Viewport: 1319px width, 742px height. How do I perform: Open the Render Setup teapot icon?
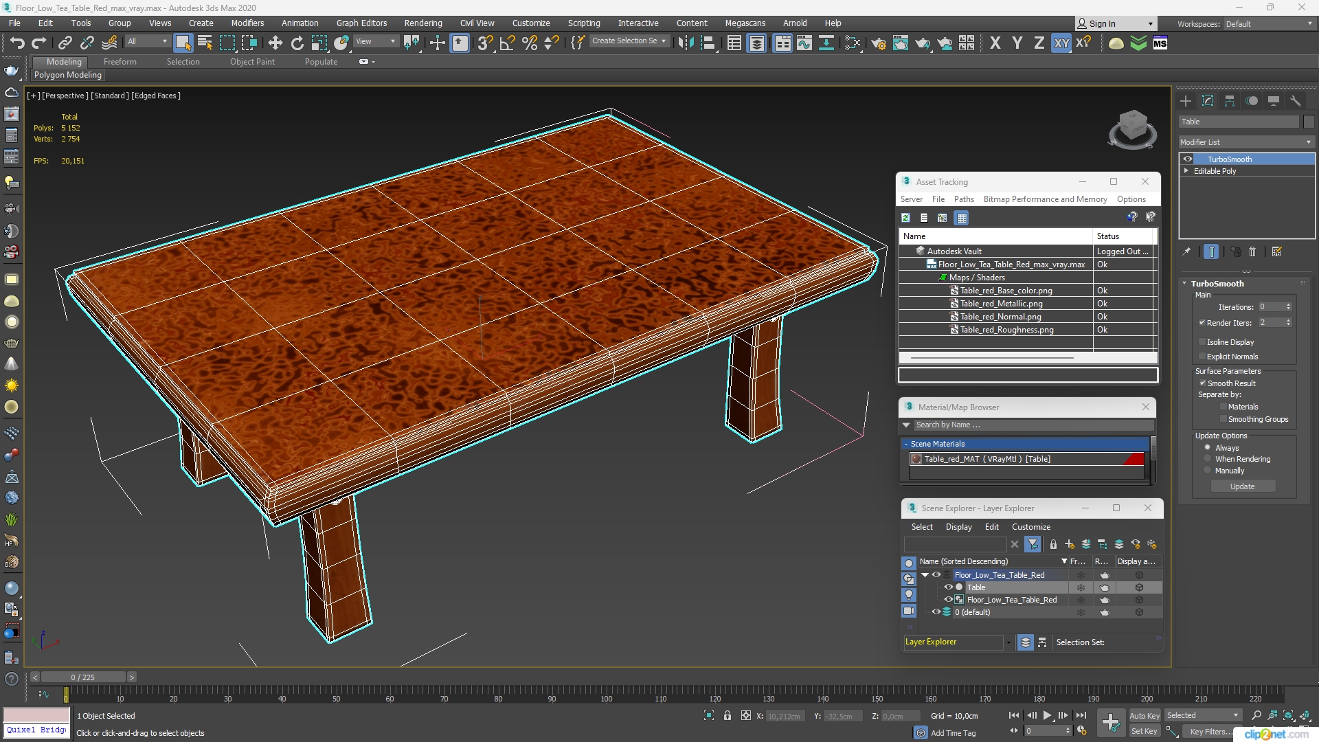pos(879,43)
